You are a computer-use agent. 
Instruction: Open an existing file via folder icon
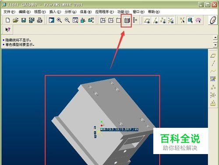tap(16, 20)
